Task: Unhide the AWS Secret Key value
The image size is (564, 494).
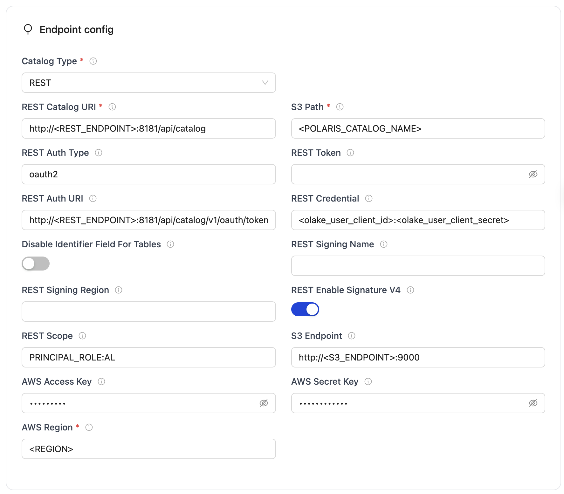Action: [533, 403]
